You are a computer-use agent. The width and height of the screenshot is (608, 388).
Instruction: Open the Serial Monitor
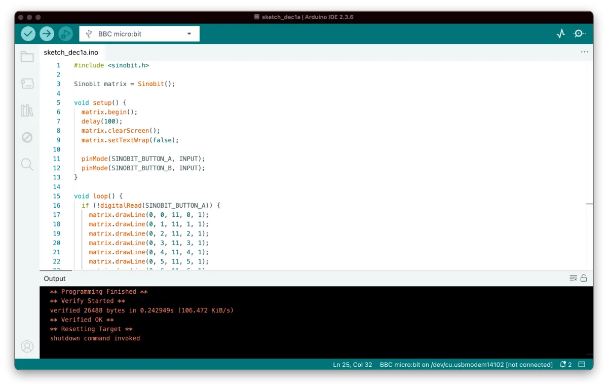[x=579, y=34]
